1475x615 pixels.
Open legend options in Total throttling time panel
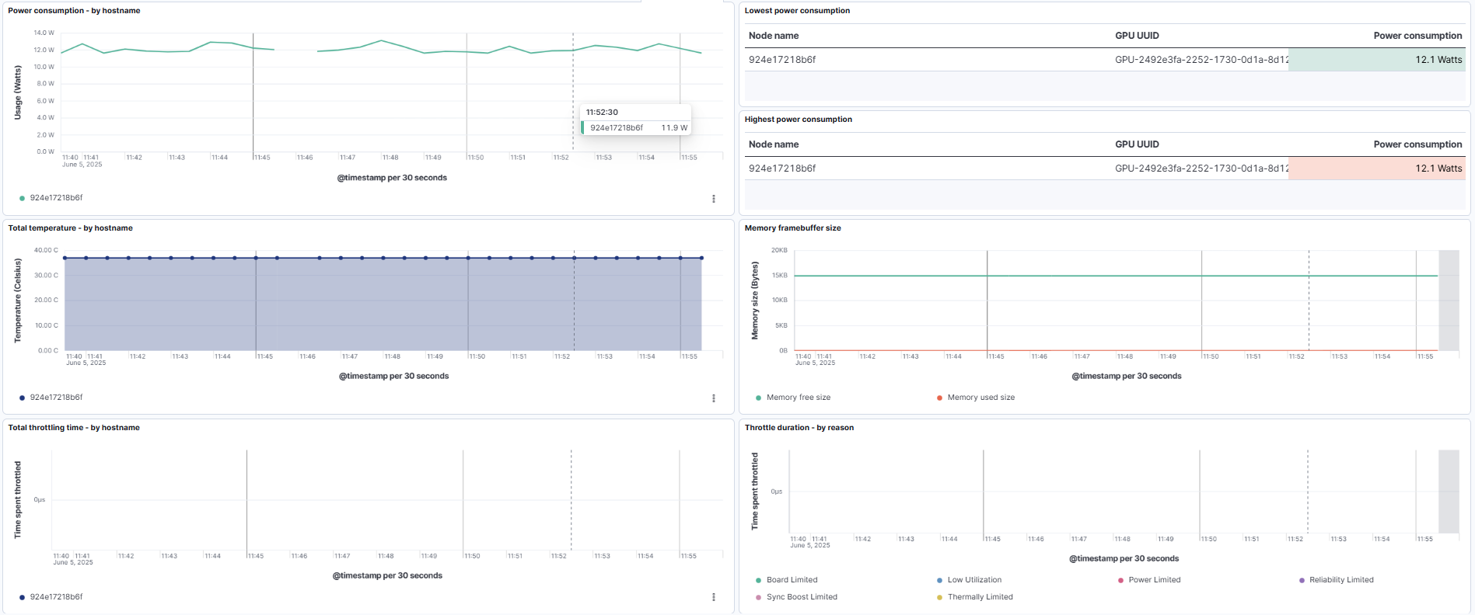coord(713,597)
